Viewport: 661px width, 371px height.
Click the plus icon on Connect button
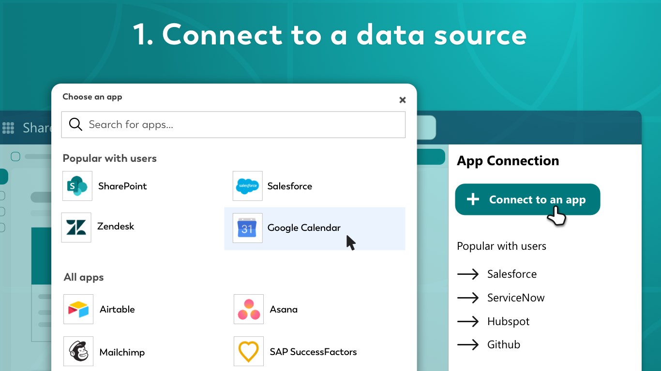click(473, 200)
